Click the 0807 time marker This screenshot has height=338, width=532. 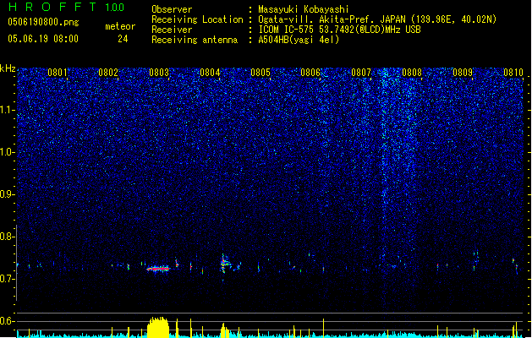pos(361,73)
